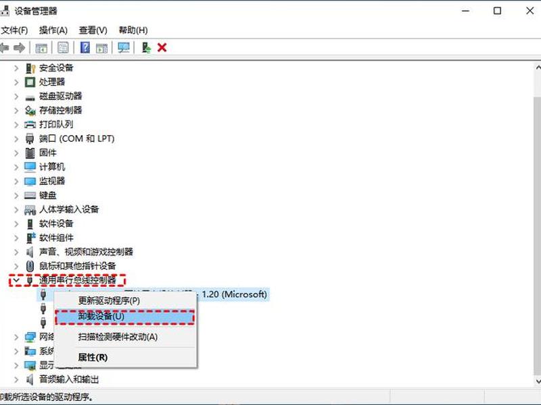The width and height of the screenshot is (541, 405).
Task: Toggle the console tree toolbar icon
Action: (x=41, y=48)
